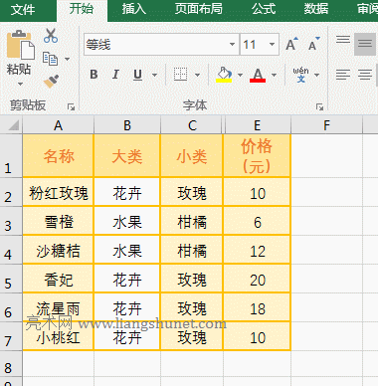The height and width of the screenshot is (386, 378).
Task: Select the 价格(元) header cell
Action: point(258,156)
